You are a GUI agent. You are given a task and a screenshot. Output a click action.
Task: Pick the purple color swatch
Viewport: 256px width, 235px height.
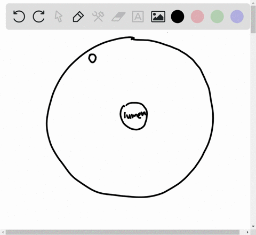point(237,17)
